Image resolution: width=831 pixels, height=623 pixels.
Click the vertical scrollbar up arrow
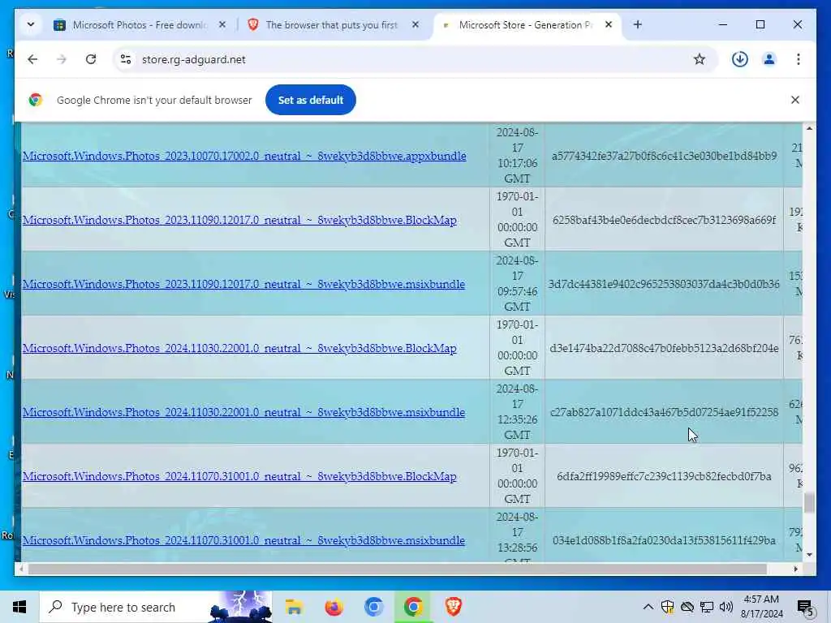809,128
